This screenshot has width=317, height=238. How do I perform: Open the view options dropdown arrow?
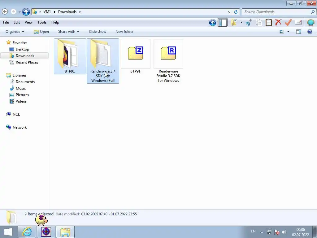pos(288,32)
